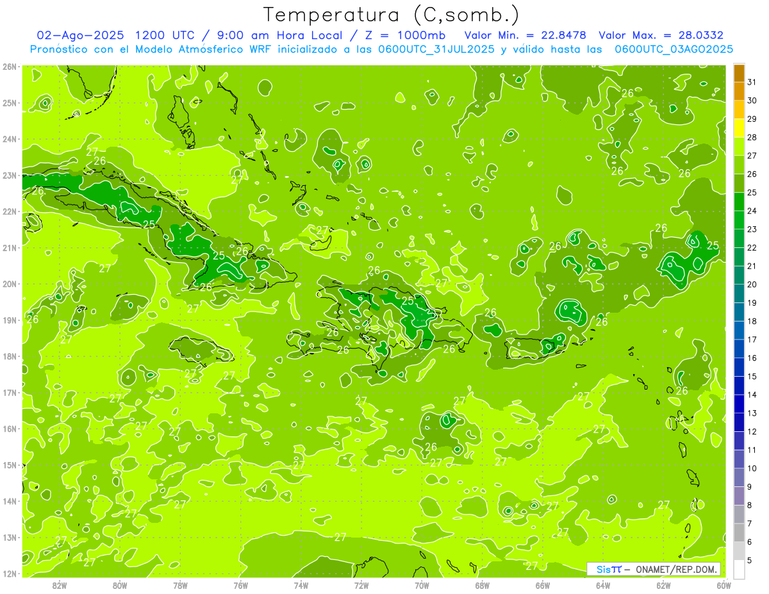Click the 26N latitude axis label
The width and height of the screenshot is (769, 594).
(10, 66)
